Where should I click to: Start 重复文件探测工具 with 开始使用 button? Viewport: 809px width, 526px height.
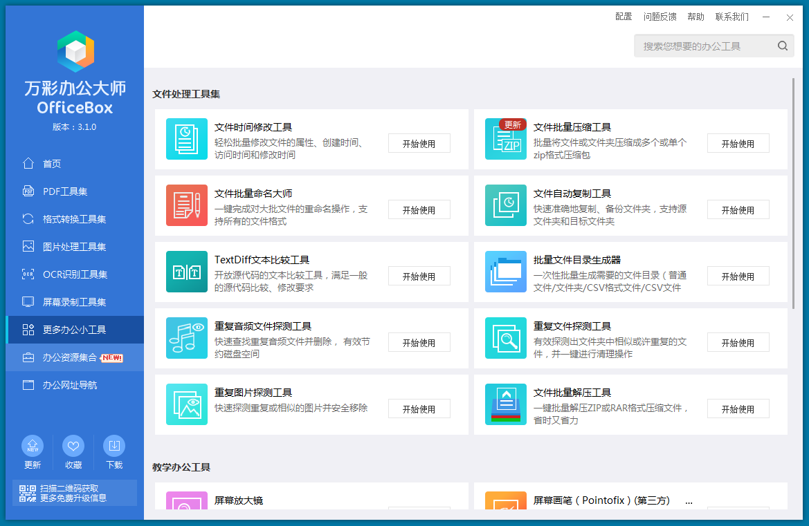(738, 342)
